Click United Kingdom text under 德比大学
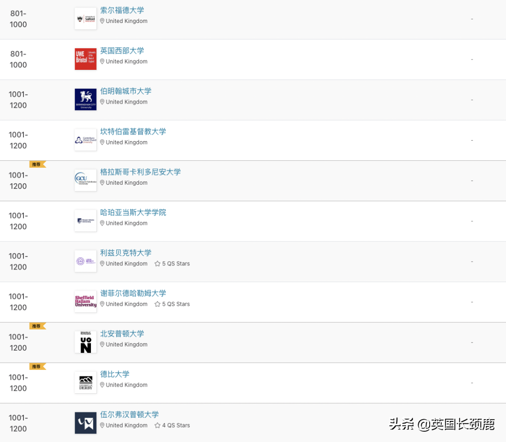The height and width of the screenshot is (442, 506). tap(126, 385)
